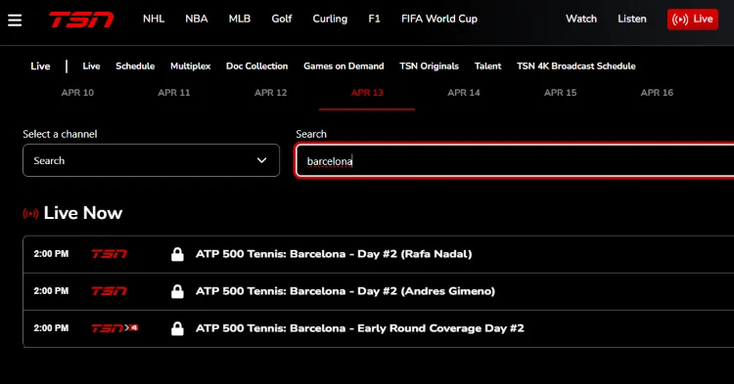Click TSN channel logo in Rafa Nadal row
The width and height of the screenshot is (734, 384).
(x=109, y=254)
